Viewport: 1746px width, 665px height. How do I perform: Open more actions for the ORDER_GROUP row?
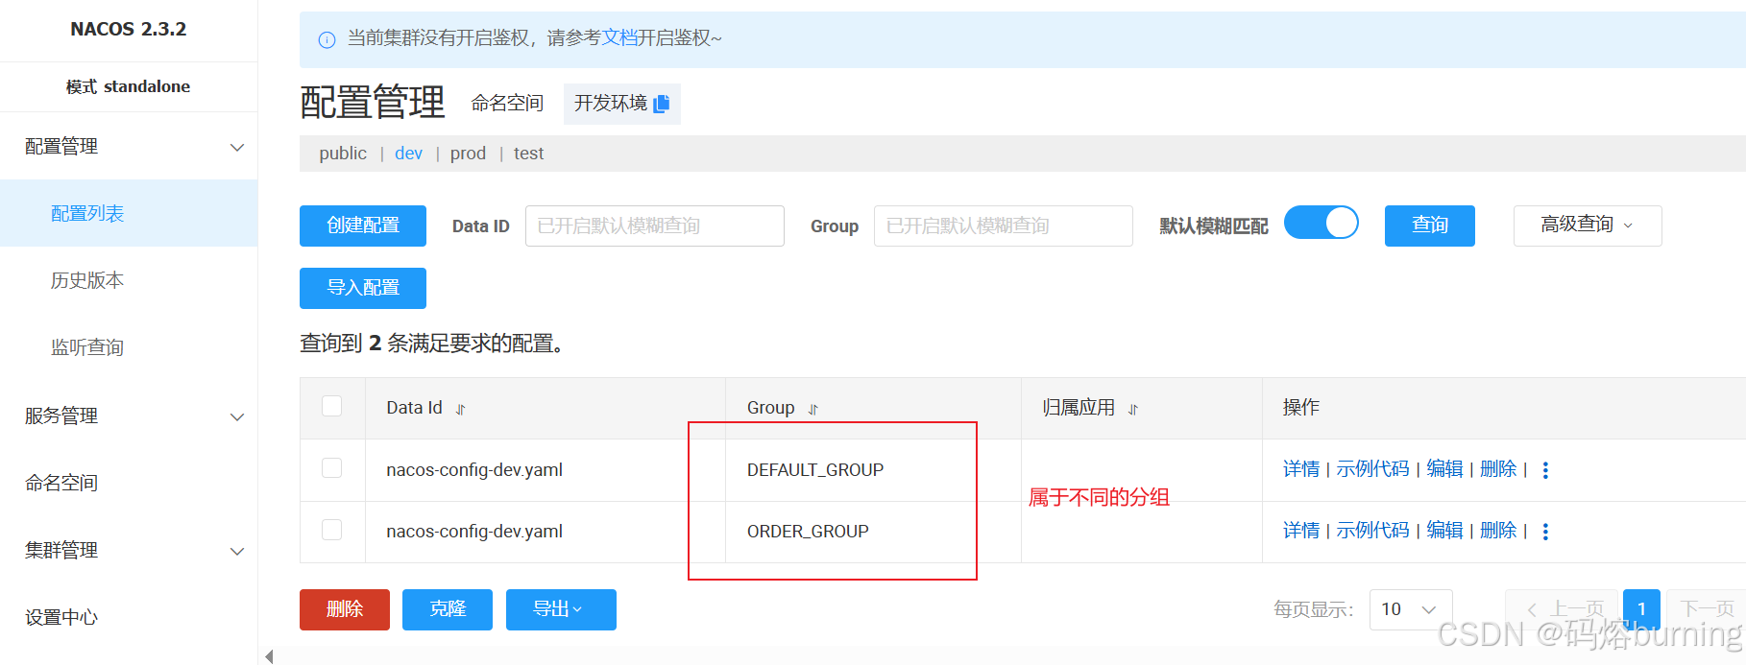click(1545, 532)
